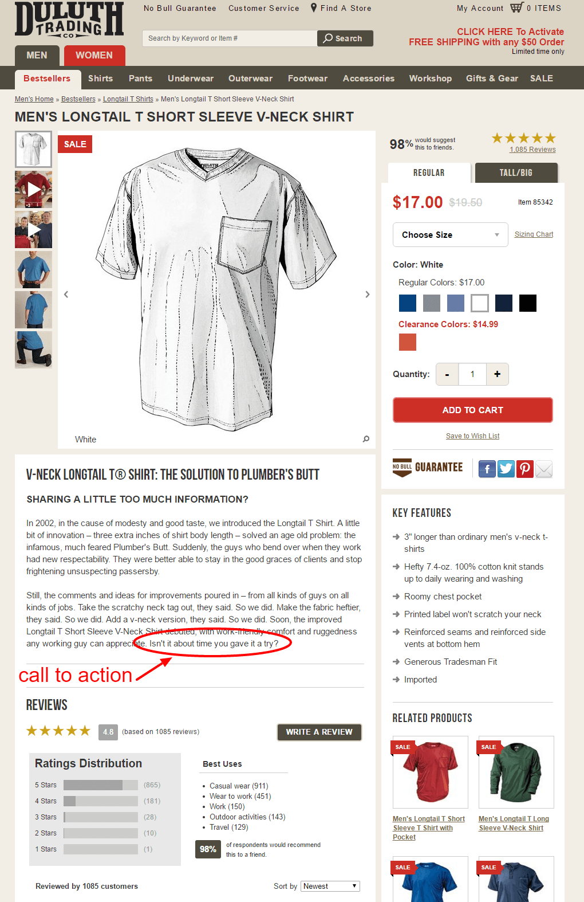The image size is (584, 902).
Task: Click ADD TO CART button
Action: (x=473, y=410)
